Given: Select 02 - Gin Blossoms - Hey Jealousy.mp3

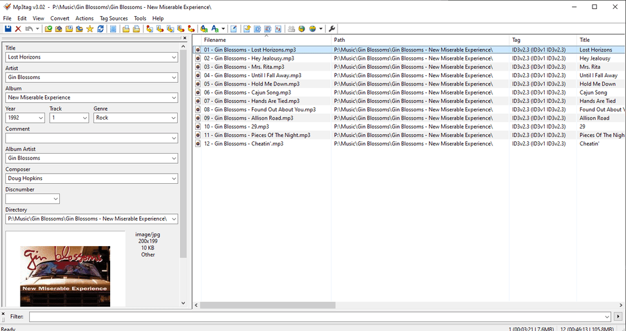Looking at the screenshot, I should (249, 58).
